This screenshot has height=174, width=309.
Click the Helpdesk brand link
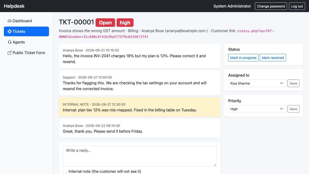pyautogui.click(x=14, y=6)
